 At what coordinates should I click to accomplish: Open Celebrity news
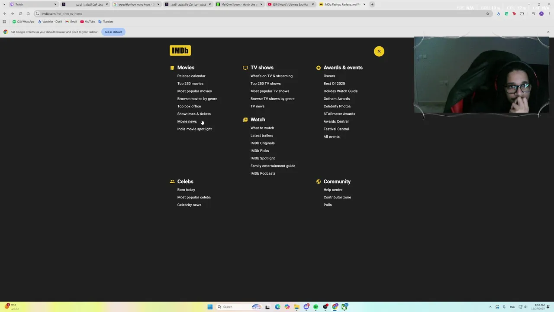point(189,205)
